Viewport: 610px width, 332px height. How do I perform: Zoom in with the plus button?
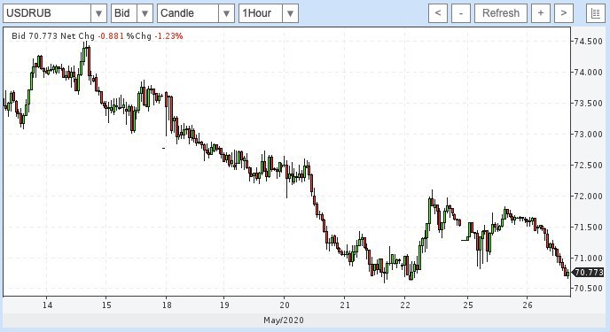coord(541,13)
